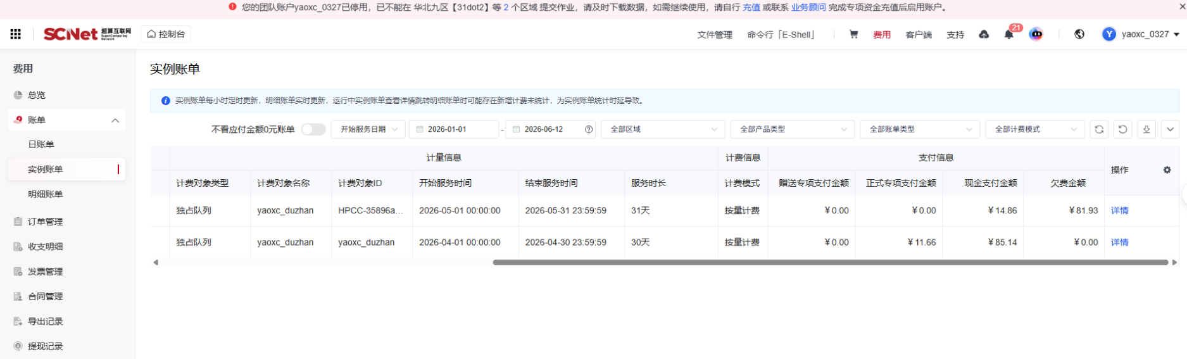The width and height of the screenshot is (1187, 359).
Task: Click the 合同管理 sidebar icon
Action: click(18, 296)
